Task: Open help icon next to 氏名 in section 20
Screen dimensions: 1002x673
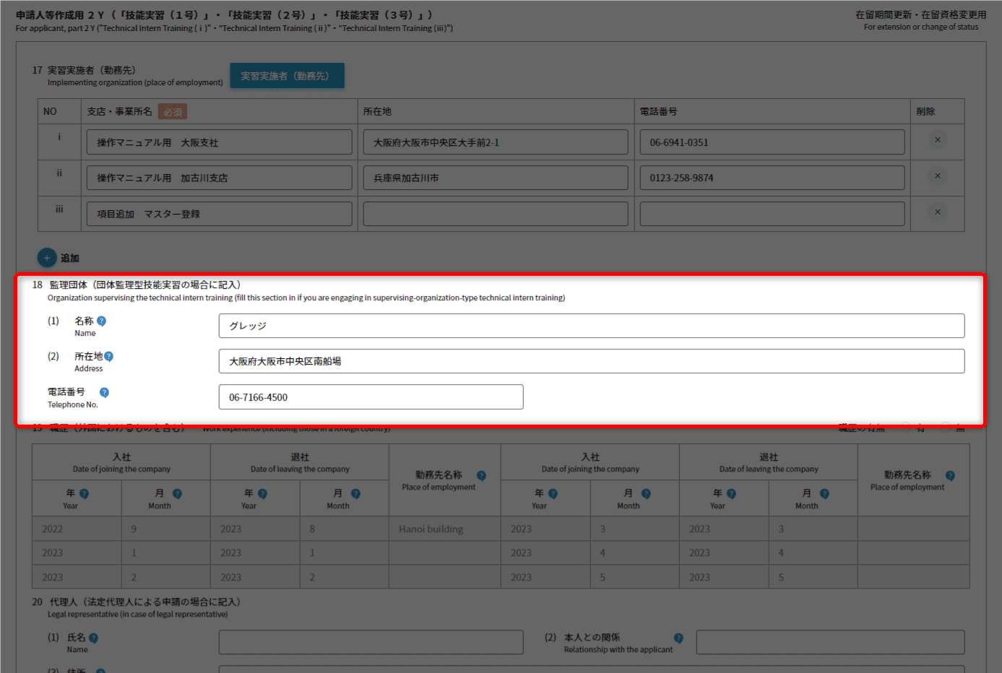Action: 93,638
